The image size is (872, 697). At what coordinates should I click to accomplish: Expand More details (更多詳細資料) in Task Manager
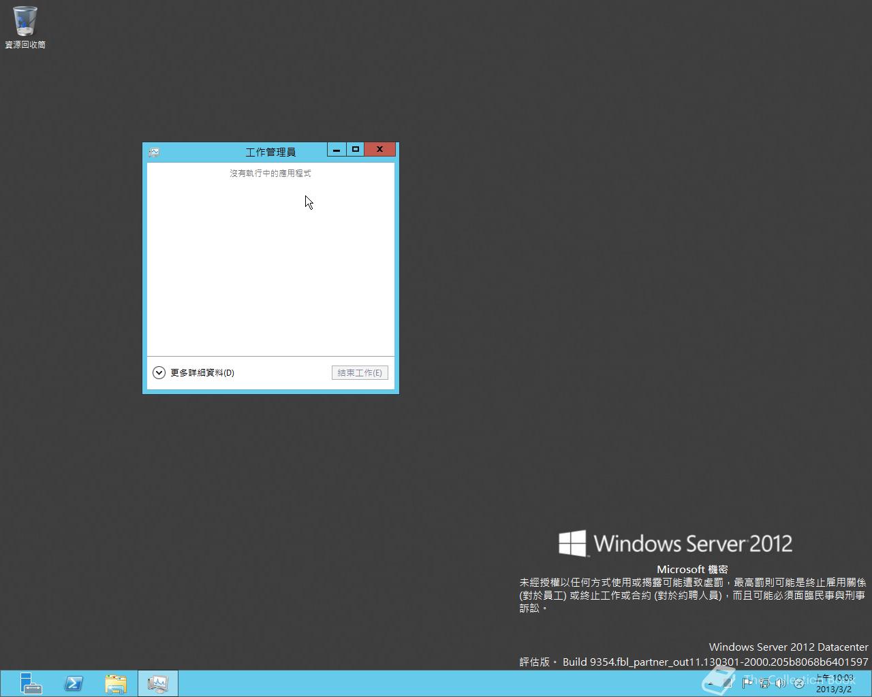193,372
